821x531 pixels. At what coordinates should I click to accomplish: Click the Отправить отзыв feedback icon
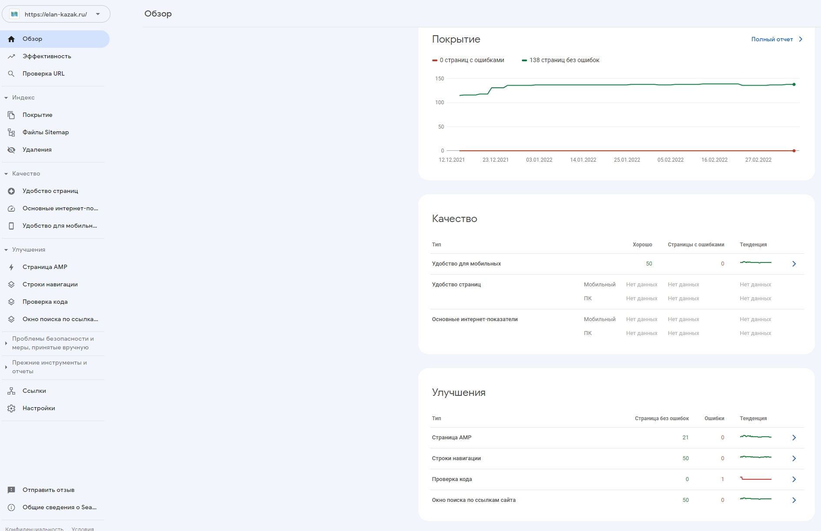(11, 490)
